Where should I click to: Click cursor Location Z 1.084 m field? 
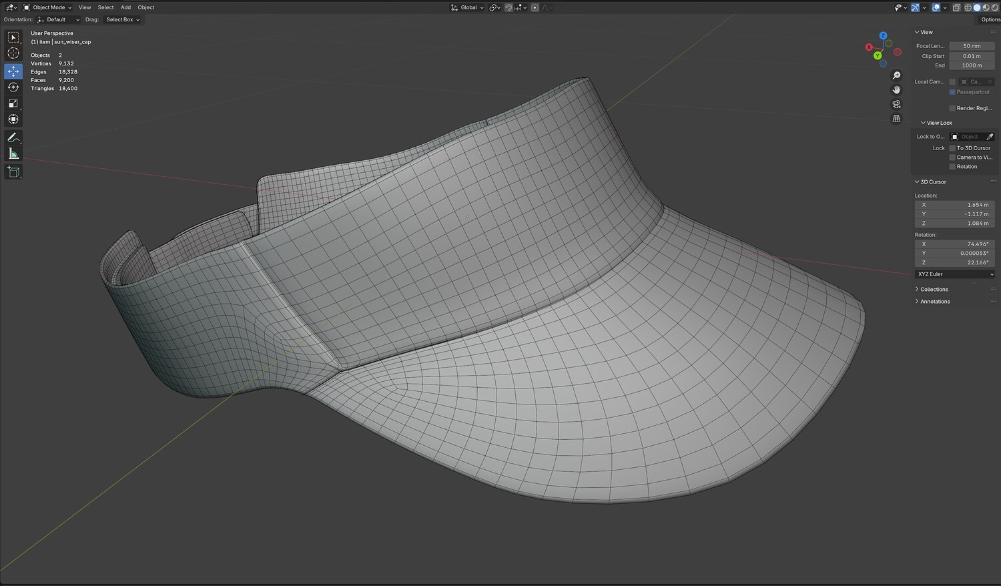click(x=955, y=224)
